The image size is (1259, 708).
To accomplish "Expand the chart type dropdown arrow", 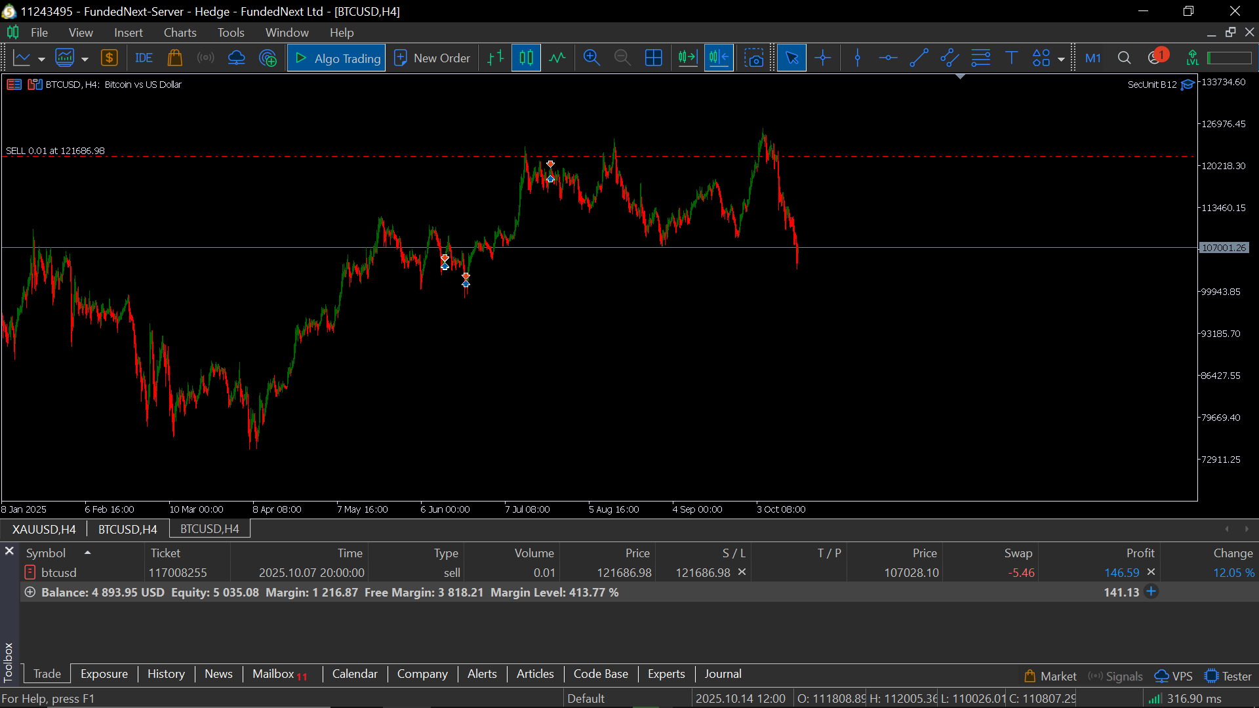I will [x=41, y=59].
